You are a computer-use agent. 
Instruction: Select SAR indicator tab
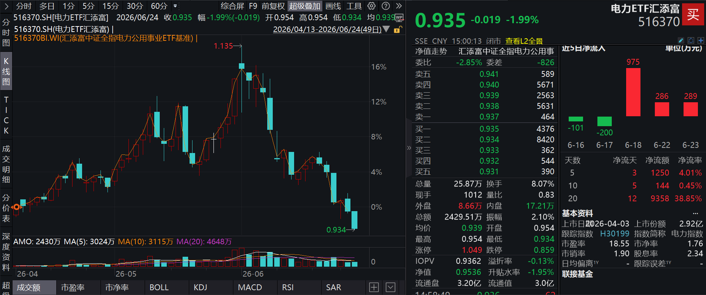pyautogui.click(x=343, y=287)
